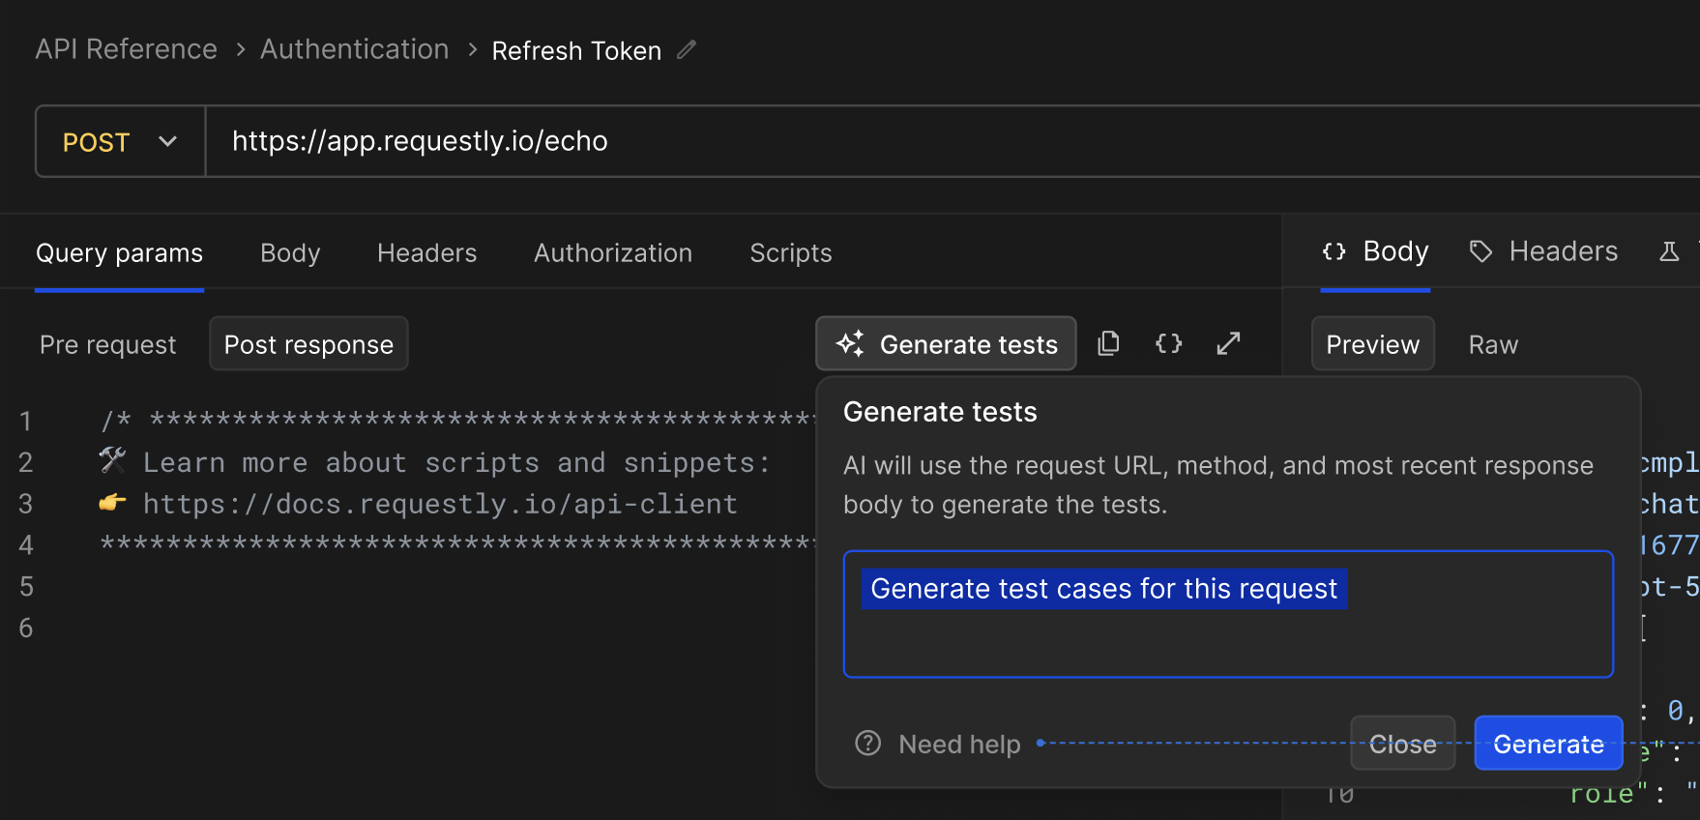The image size is (1700, 820).
Task: Click the copy script icon
Action: 1108,343
